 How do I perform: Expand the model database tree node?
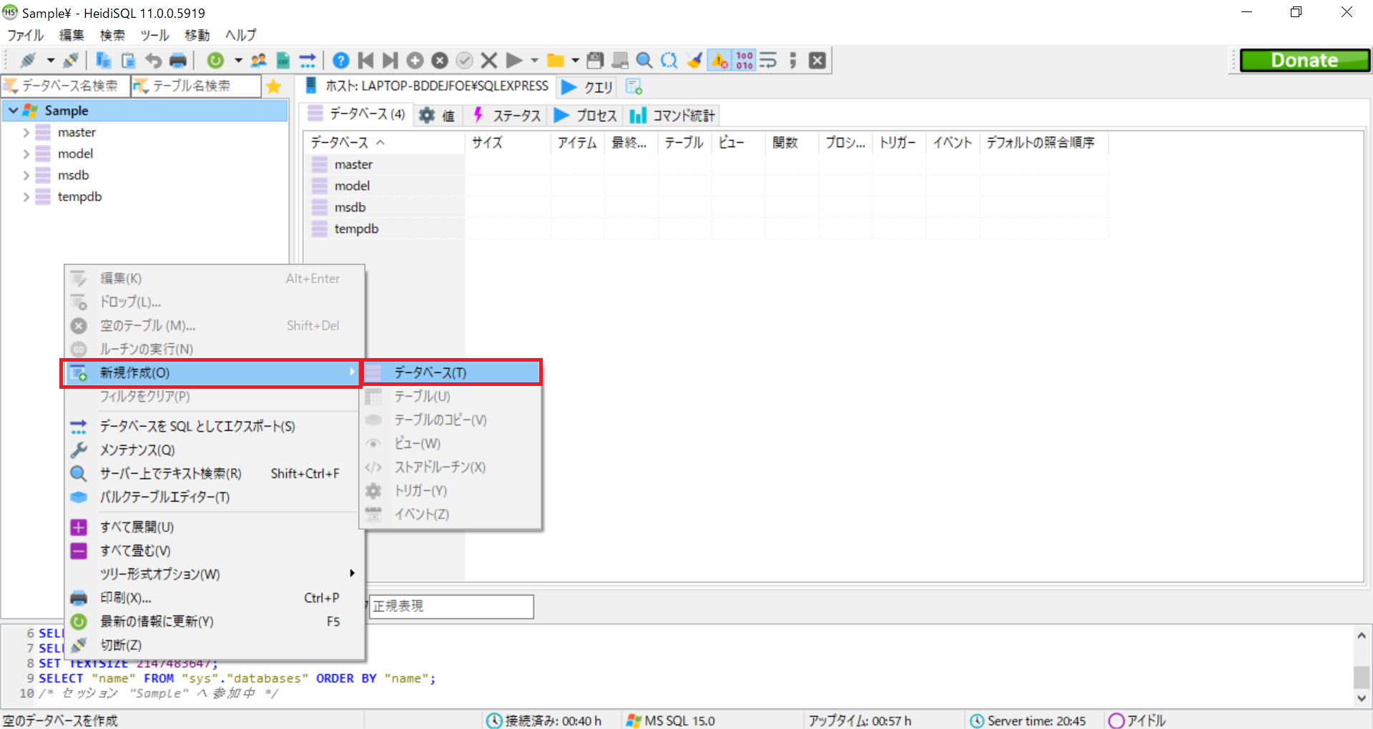pos(26,154)
